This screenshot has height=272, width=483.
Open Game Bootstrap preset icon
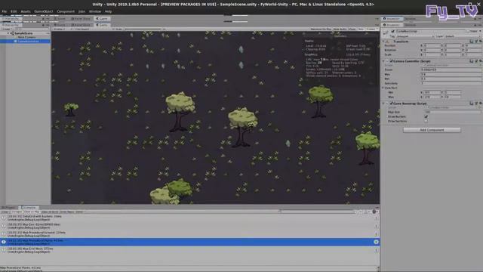coord(476,104)
